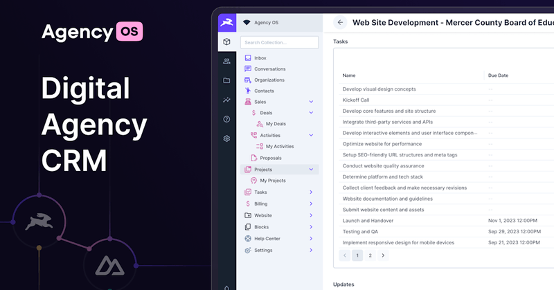This screenshot has width=554, height=290.
Task: Expand the Help Center group chevron
Action: [x=311, y=238]
